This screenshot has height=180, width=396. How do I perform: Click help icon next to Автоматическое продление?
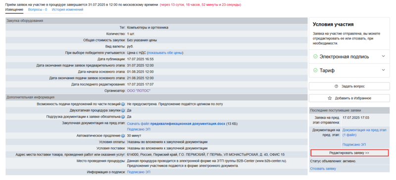coord(123,136)
